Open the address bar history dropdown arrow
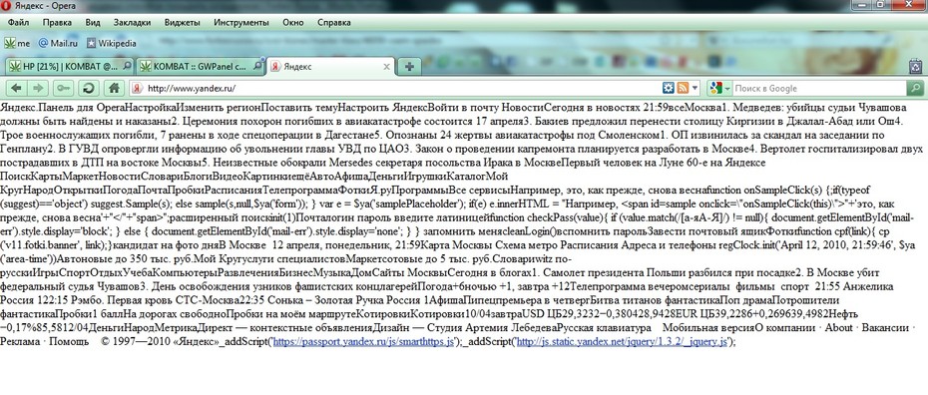Screen dimensions: 928x395 [695, 88]
